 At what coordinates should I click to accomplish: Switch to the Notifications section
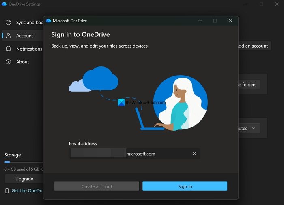click(x=23, y=49)
